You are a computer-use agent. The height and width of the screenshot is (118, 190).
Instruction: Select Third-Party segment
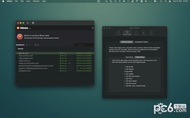coord(140,57)
